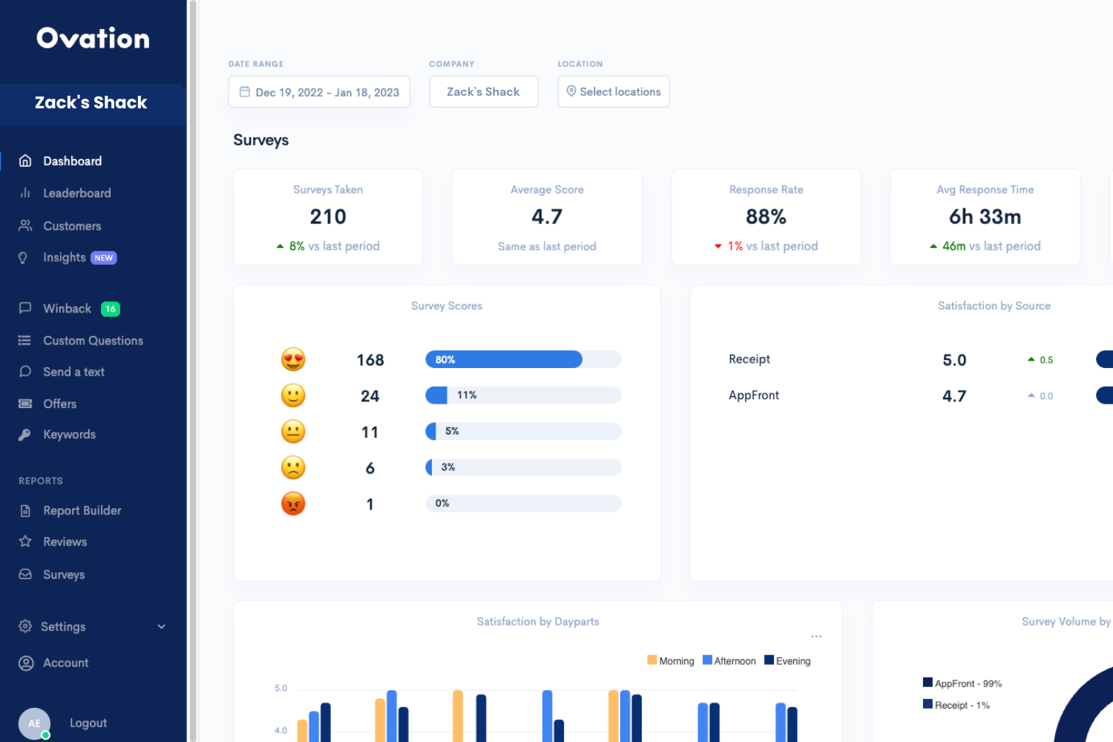This screenshot has width=1113, height=742.
Task: Click the Report Builder document icon
Action: point(25,510)
